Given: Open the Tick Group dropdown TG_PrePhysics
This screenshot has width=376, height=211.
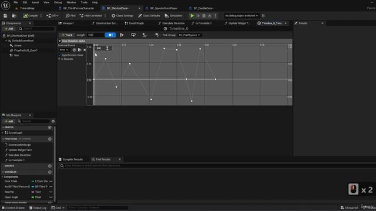Looking at the screenshot, I should coord(189,35).
